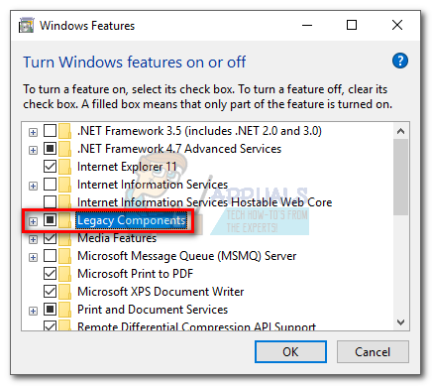432x386 pixels.
Task: Enable the .NET Framework 3.5 checkbox
Action: click(50, 131)
